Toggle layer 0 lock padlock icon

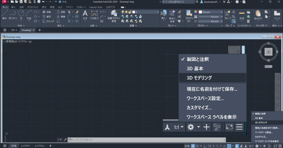130,12
